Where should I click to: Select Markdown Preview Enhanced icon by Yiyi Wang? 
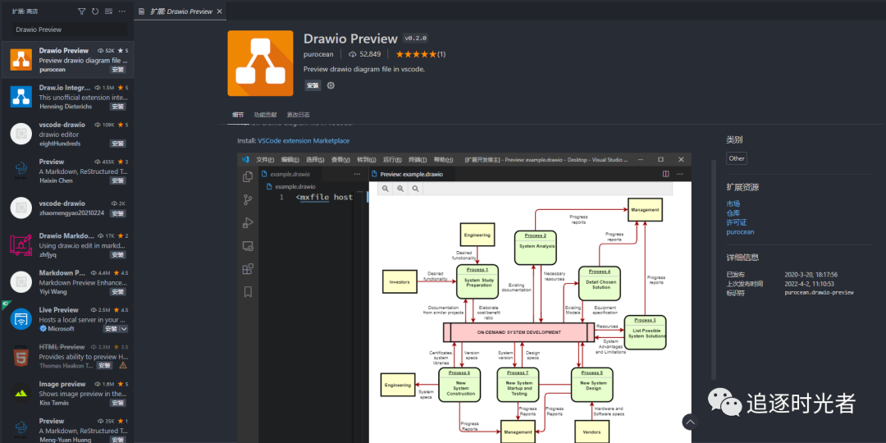(x=21, y=282)
